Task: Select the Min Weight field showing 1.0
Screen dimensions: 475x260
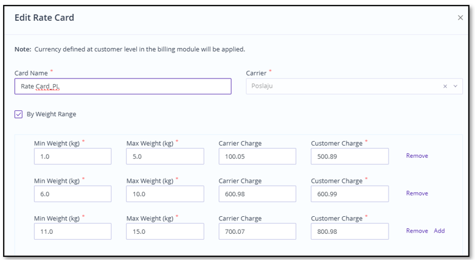Action: click(x=73, y=156)
